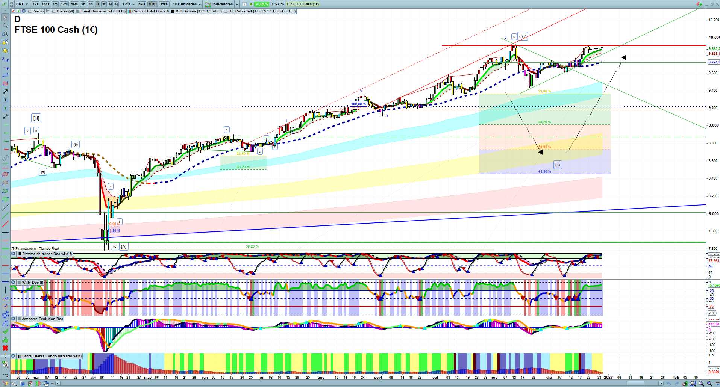This screenshot has width=720, height=387.
Task: Click the red X delete drawings icon
Action: click(x=5, y=348)
